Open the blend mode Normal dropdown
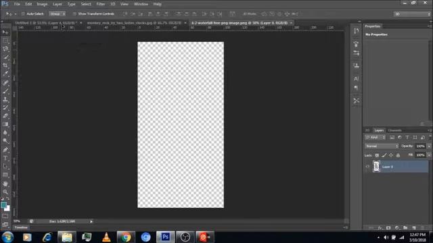The height and width of the screenshot is (243, 433). coord(382,146)
